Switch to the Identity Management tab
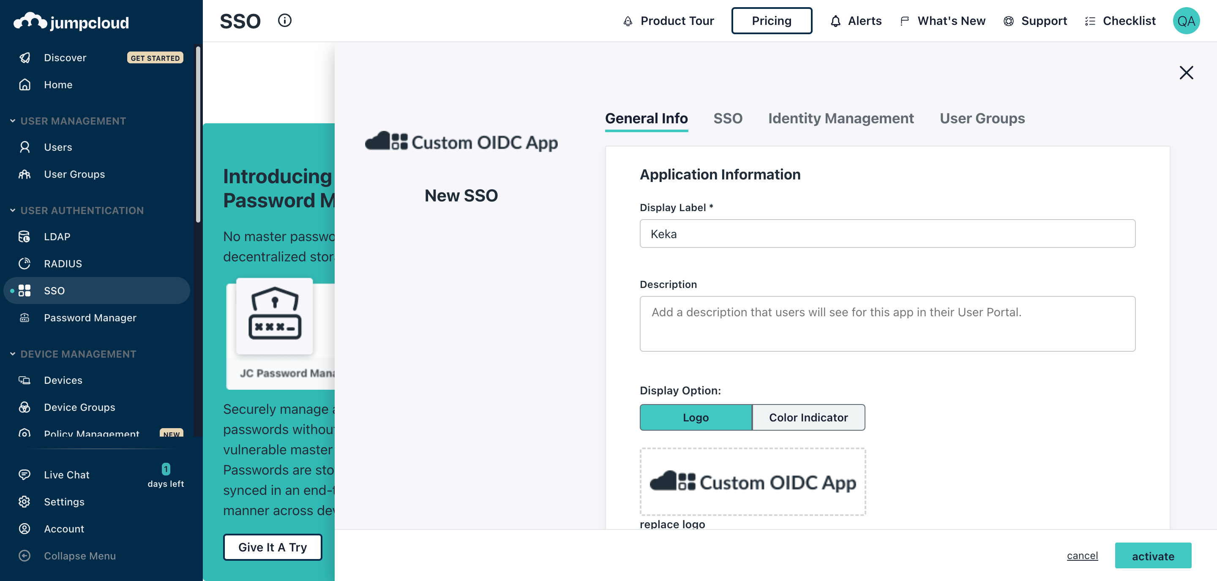This screenshot has width=1217, height=581. tap(840, 119)
